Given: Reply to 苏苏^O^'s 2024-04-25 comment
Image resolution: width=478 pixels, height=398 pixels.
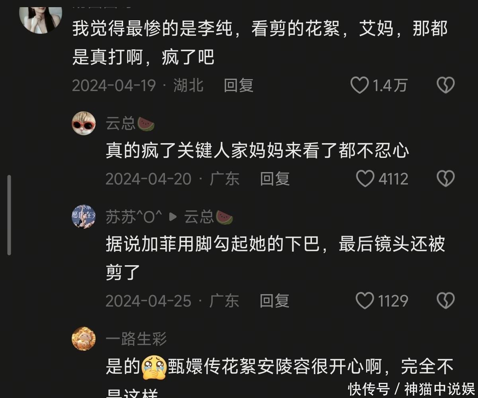Looking at the screenshot, I should coord(275,301).
